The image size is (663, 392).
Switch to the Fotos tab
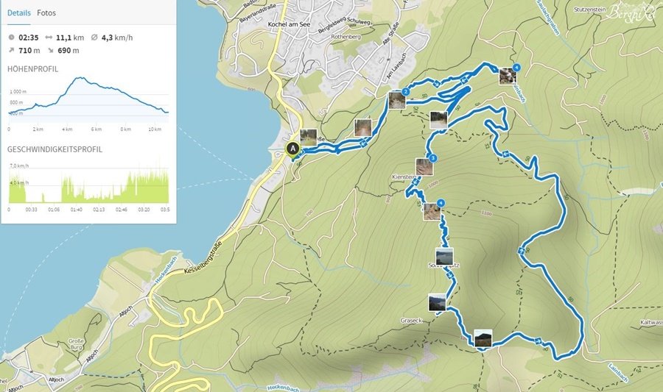point(46,13)
